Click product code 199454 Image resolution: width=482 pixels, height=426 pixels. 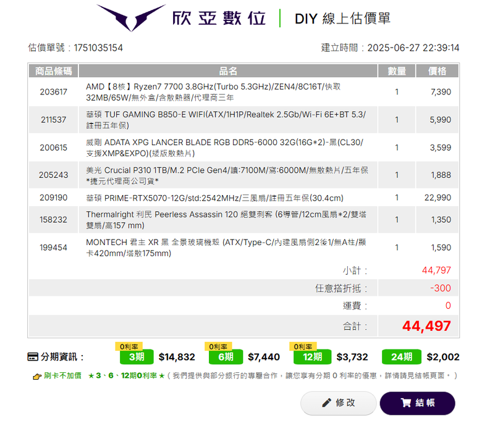coord(54,248)
